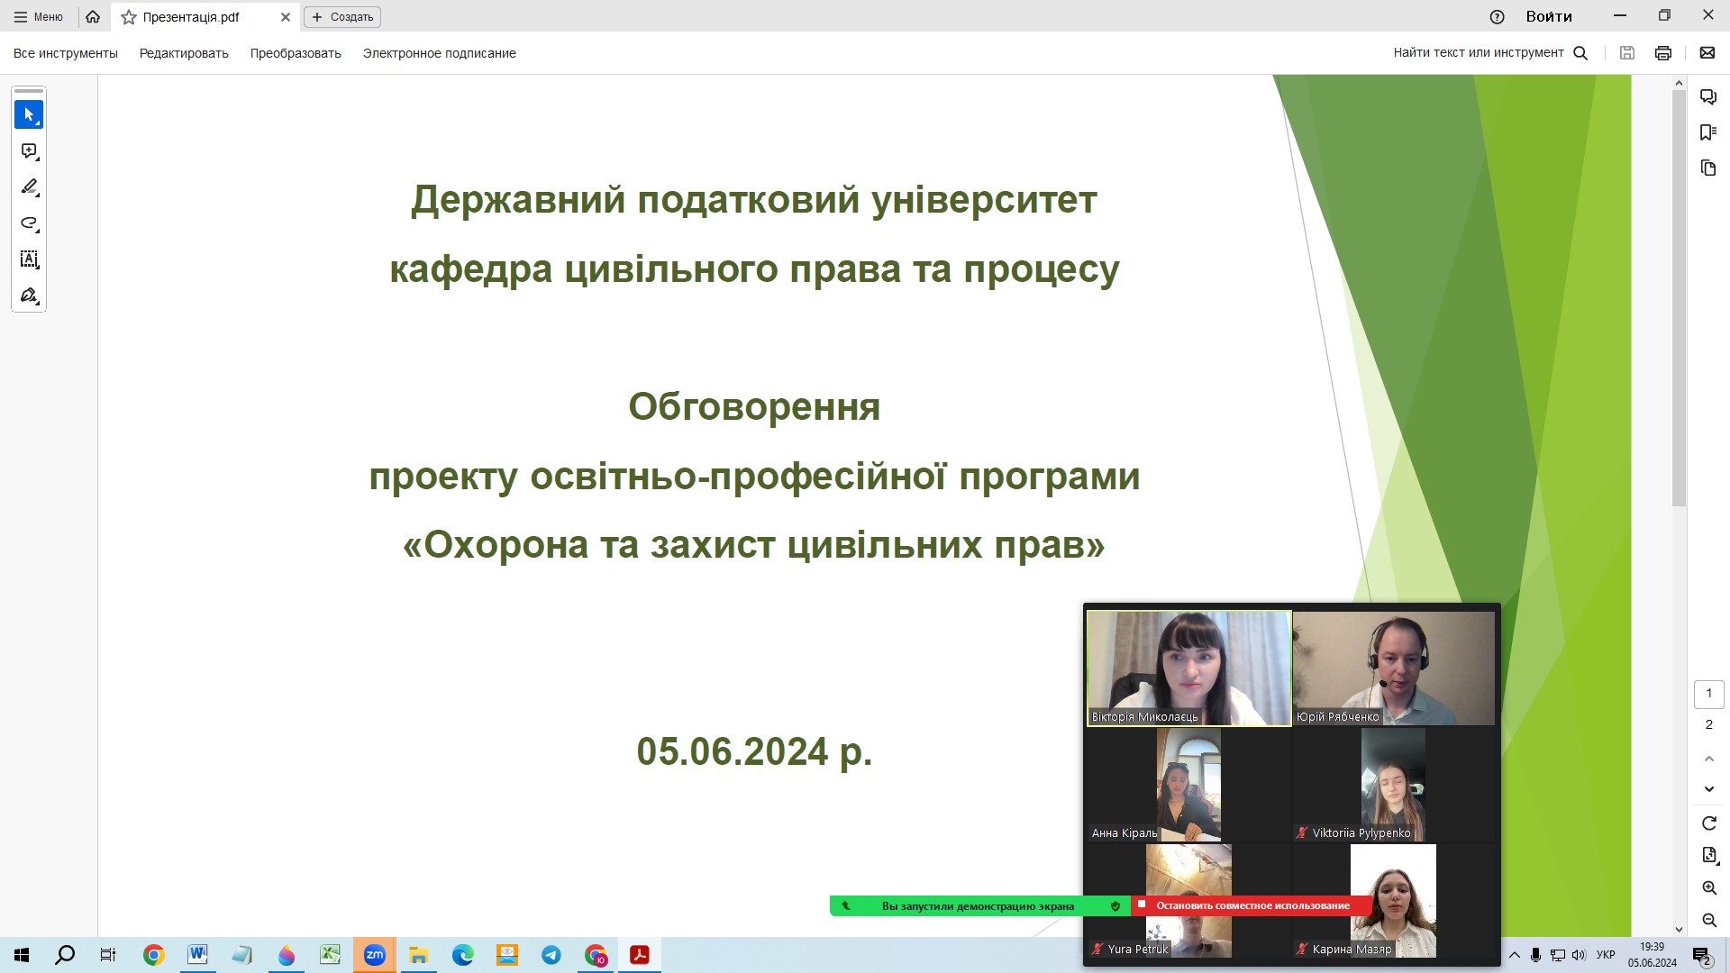
Task: Open Adobe Acrobat taskbar icon
Action: click(x=640, y=955)
